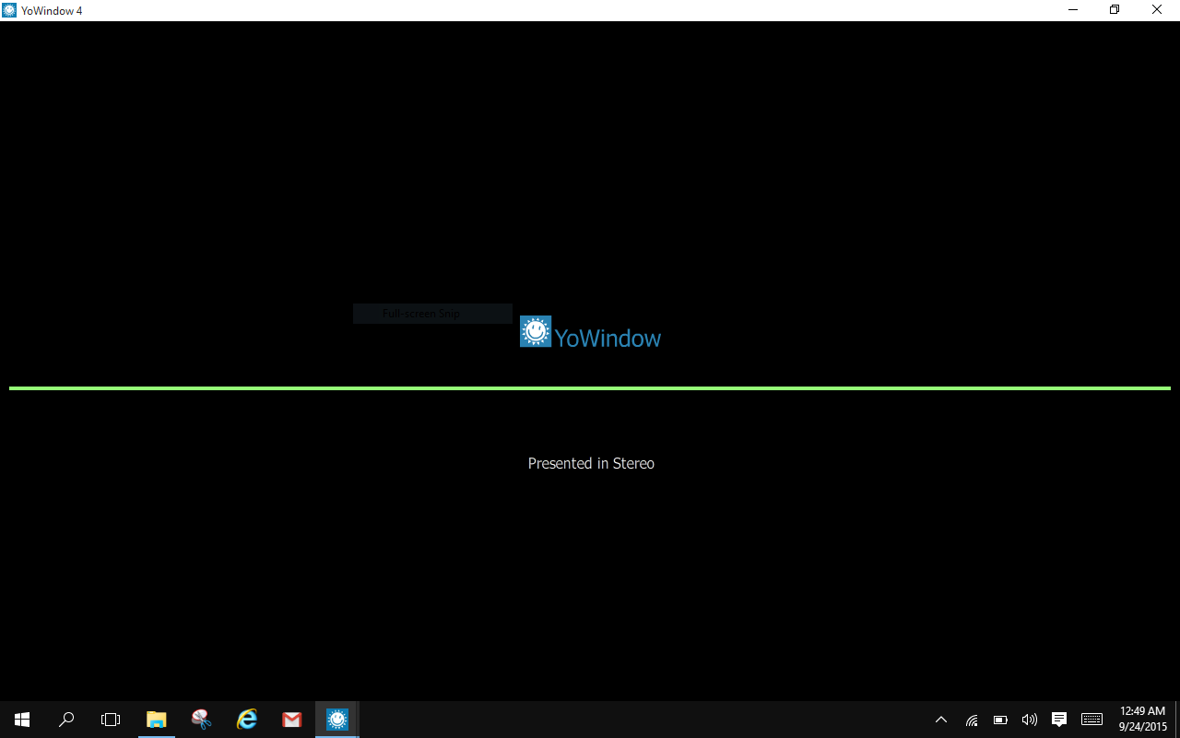This screenshot has width=1180, height=738.
Task: Open Task View on the taskbar
Action: (111, 720)
